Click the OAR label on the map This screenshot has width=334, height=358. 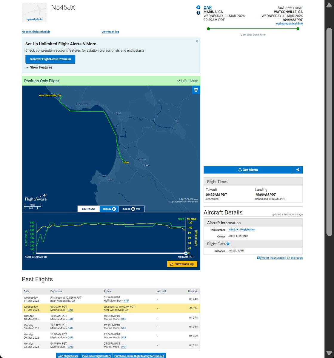coord(126,163)
